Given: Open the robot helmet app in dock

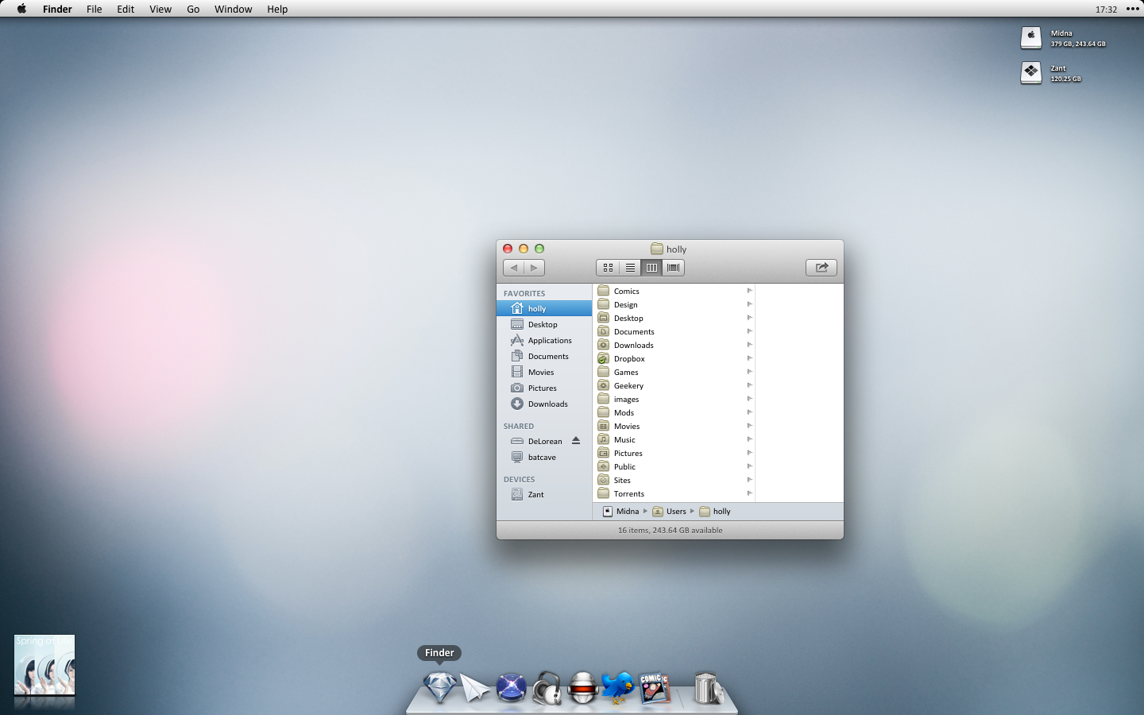Looking at the screenshot, I should tap(582, 688).
